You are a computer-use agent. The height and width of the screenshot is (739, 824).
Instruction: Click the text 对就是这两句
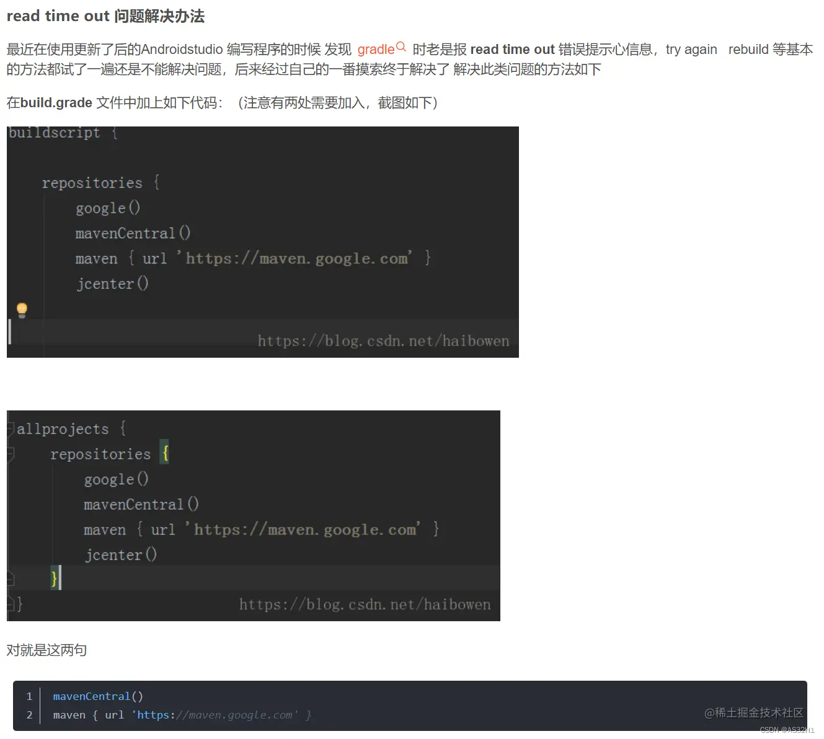(x=47, y=650)
